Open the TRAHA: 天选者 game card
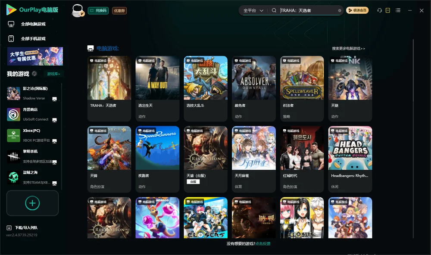Screen dimensions: 431x255 tap(109, 88)
